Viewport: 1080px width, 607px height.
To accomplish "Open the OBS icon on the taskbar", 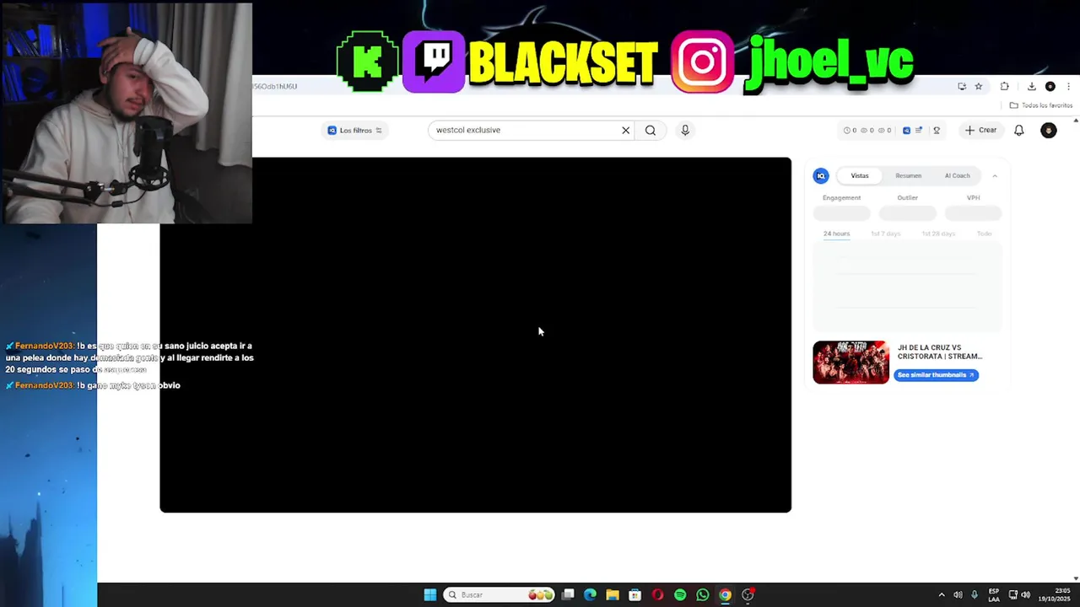I will click(748, 595).
